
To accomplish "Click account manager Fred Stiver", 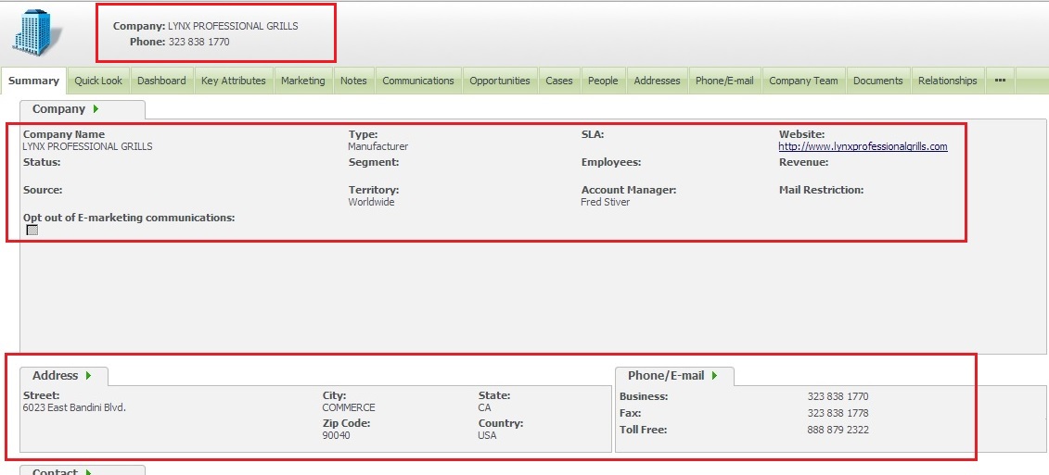I will [x=606, y=202].
